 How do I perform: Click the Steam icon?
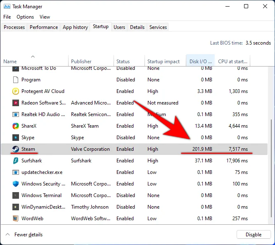pyautogui.click(x=16, y=149)
